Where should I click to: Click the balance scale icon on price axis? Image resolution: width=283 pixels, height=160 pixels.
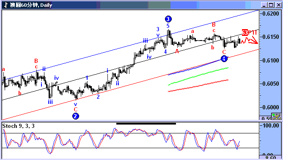tap(276, 117)
